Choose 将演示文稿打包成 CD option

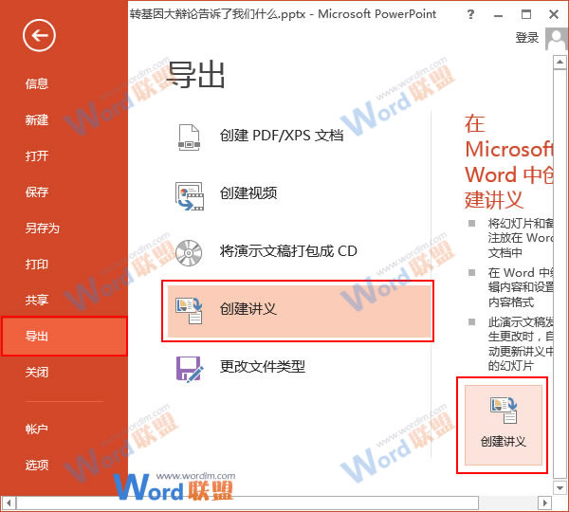coord(298,251)
